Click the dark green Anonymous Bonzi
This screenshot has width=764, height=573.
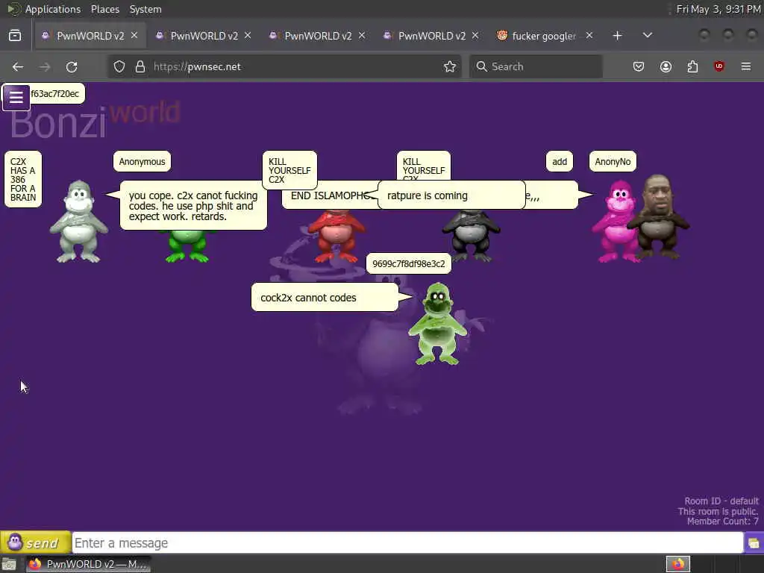[187, 246]
